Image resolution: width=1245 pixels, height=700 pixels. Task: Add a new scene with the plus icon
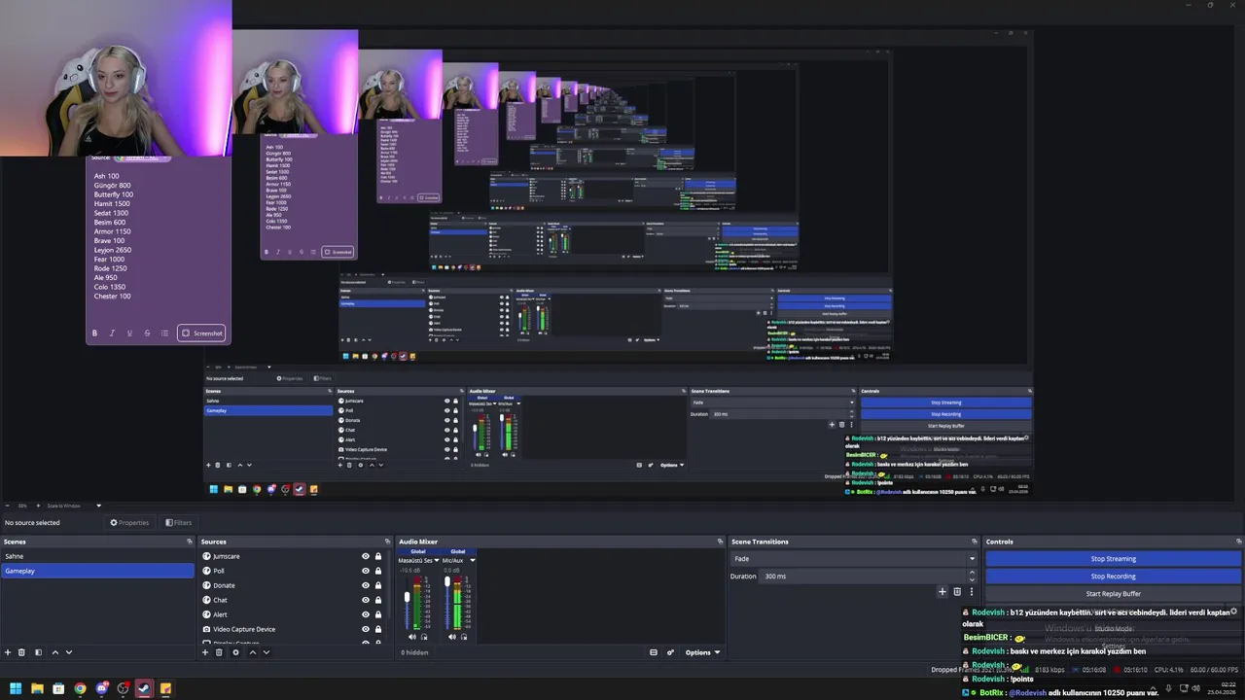tap(8, 652)
